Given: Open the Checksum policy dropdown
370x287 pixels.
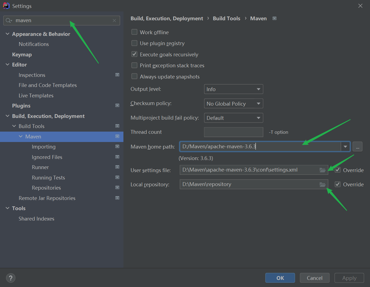Looking at the screenshot, I should (233, 103).
